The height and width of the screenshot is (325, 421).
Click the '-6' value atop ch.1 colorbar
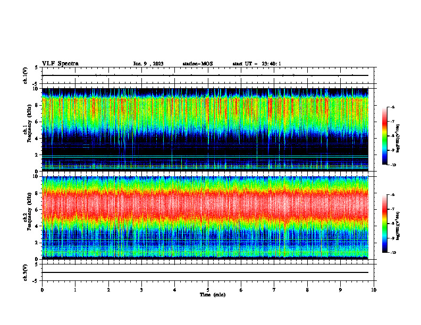point(393,107)
